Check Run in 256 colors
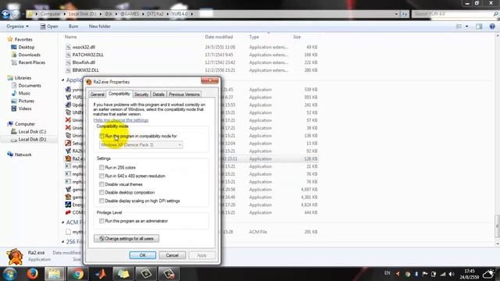 point(102,167)
